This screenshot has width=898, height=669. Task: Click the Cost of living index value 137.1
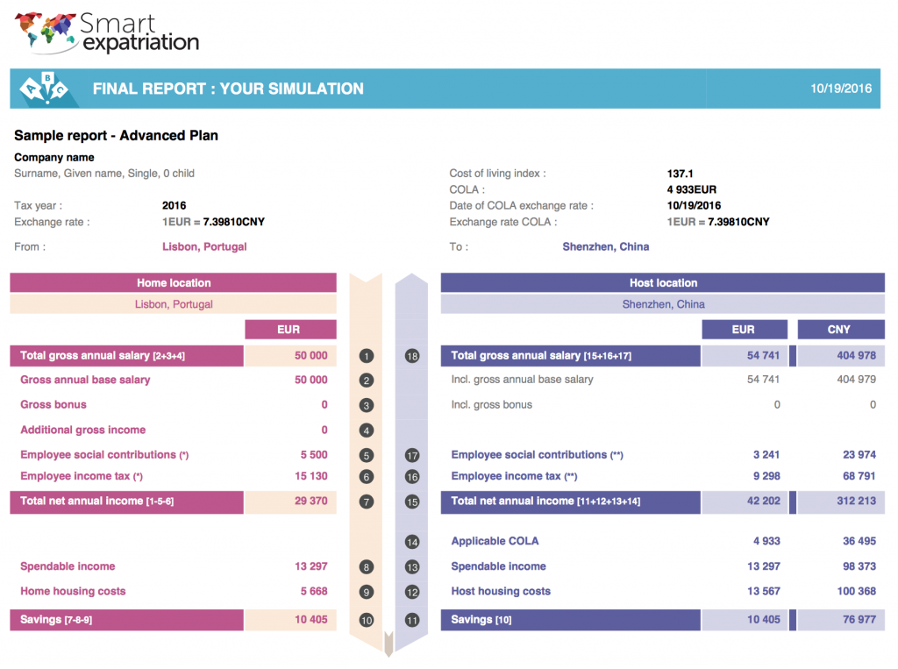(680, 174)
